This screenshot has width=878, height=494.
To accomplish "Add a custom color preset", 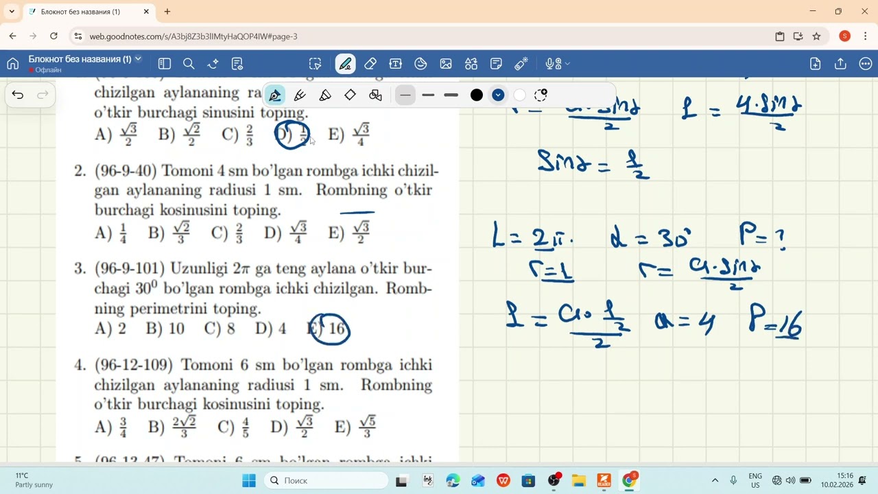I will click(x=541, y=95).
